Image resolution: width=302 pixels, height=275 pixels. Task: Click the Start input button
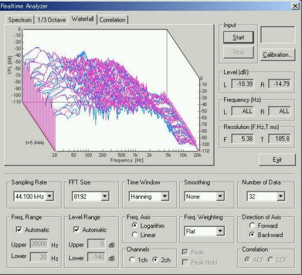[239, 37]
